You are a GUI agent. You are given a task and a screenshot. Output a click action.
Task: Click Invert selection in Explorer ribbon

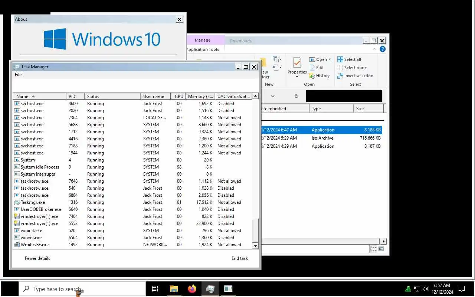(x=355, y=76)
